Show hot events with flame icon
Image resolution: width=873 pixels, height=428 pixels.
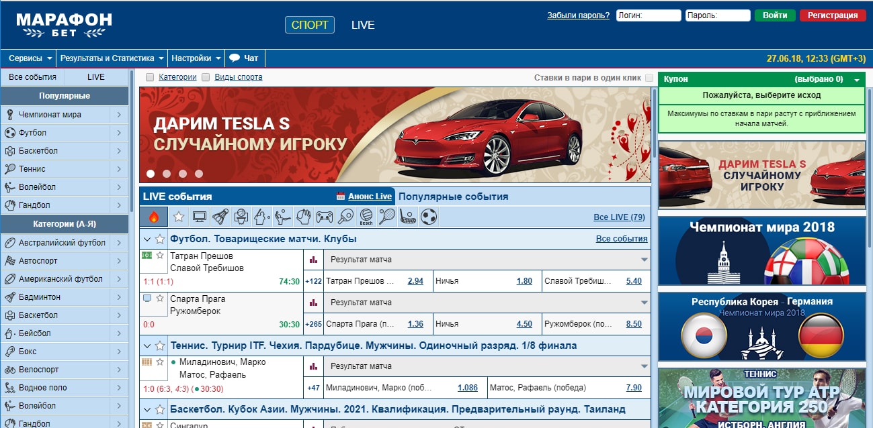click(154, 217)
